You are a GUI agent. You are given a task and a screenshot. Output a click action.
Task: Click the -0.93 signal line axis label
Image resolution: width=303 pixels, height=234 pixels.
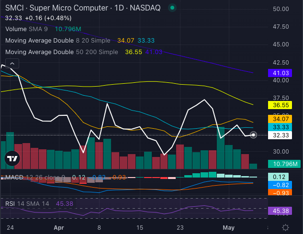point(280,192)
